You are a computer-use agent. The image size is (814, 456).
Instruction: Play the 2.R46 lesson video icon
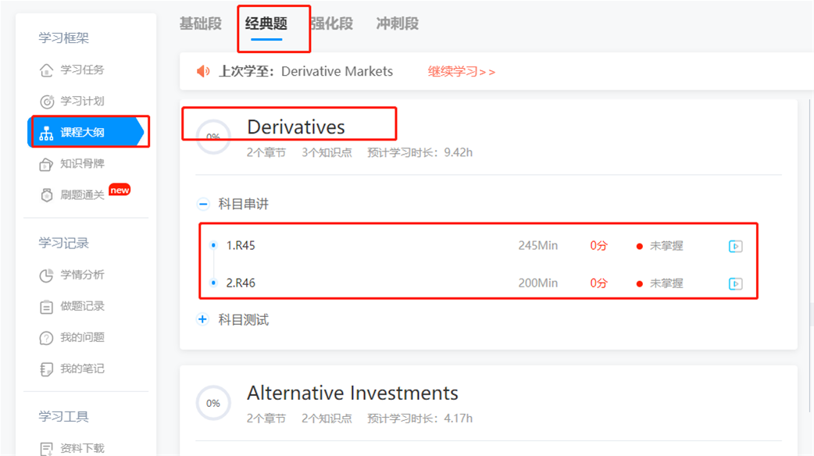coord(735,283)
